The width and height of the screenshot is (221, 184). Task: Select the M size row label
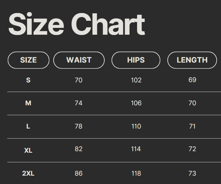[28, 103]
